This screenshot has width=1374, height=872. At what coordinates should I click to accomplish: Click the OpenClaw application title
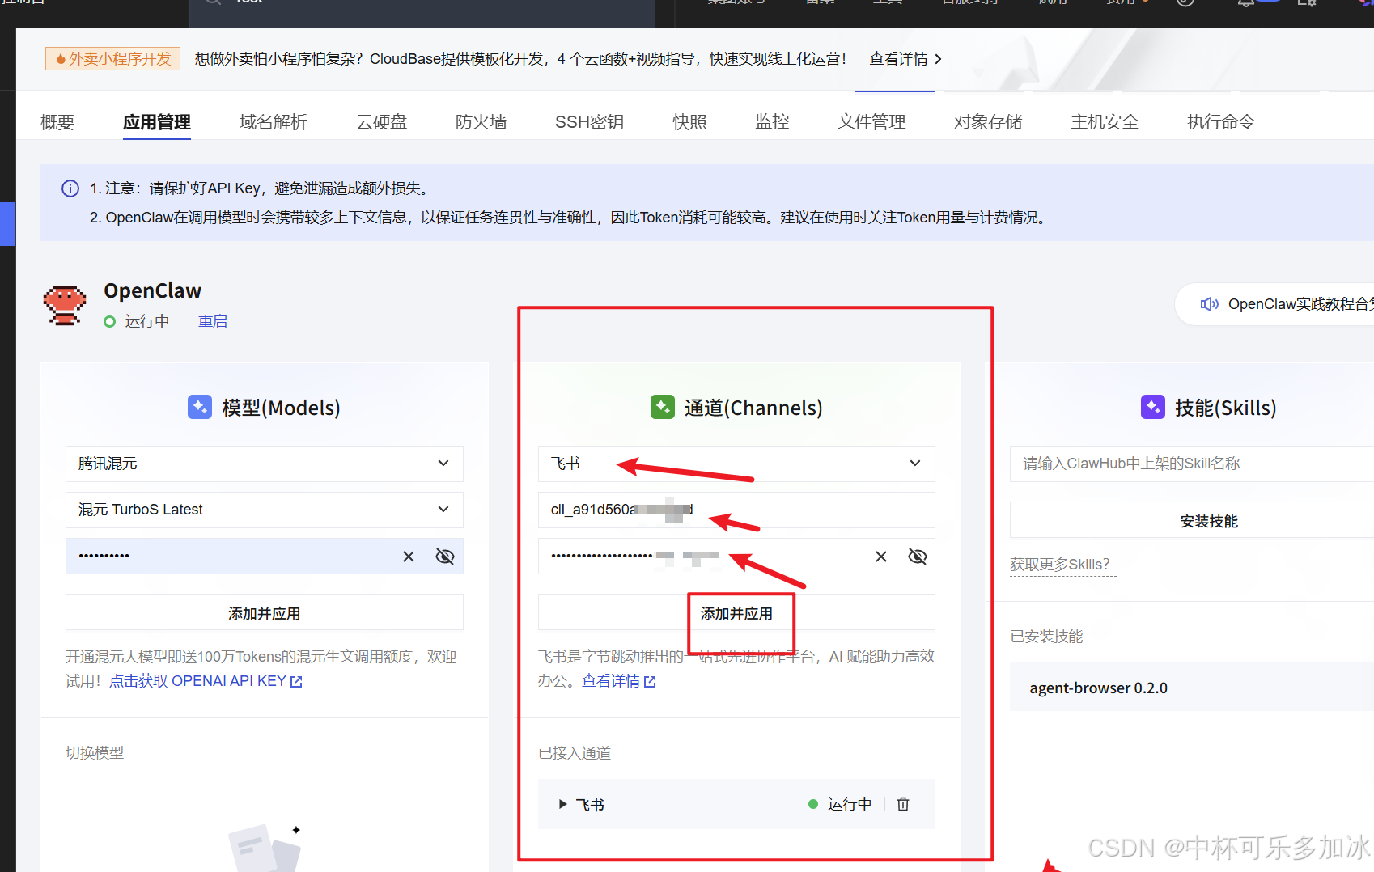point(153,290)
